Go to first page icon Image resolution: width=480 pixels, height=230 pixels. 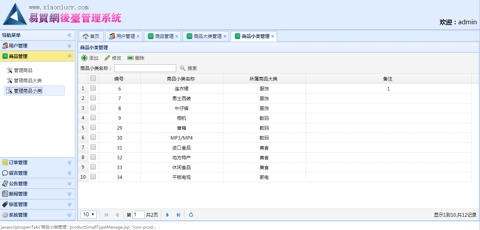(x=107, y=215)
